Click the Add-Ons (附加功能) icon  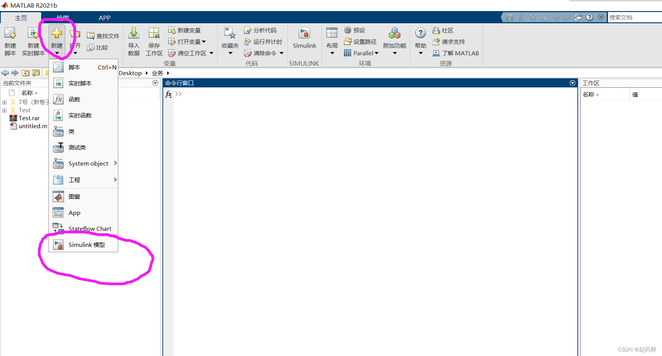pyautogui.click(x=395, y=33)
